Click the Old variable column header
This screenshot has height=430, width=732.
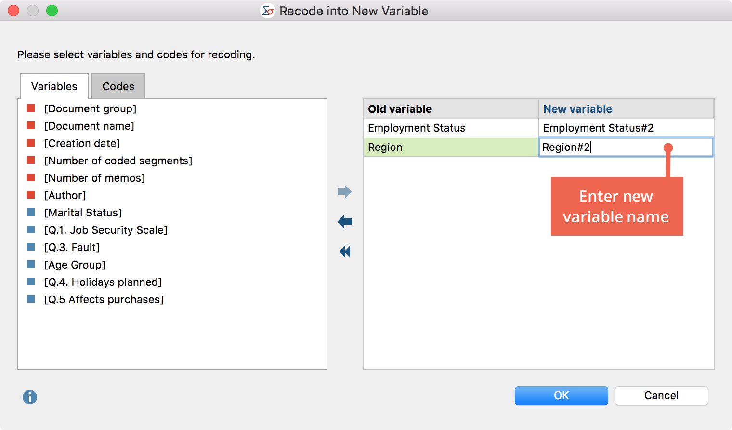(x=450, y=109)
